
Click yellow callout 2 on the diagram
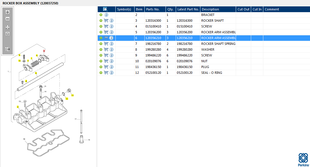pos(18,107)
